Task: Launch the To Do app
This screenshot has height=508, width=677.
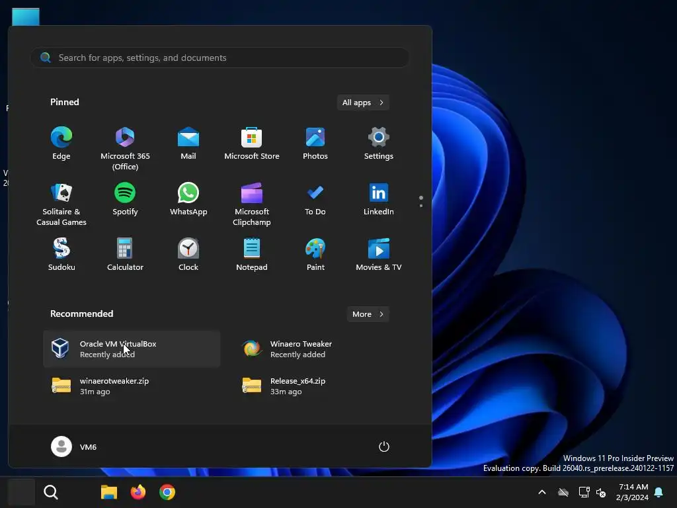Action: pyautogui.click(x=315, y=200)
